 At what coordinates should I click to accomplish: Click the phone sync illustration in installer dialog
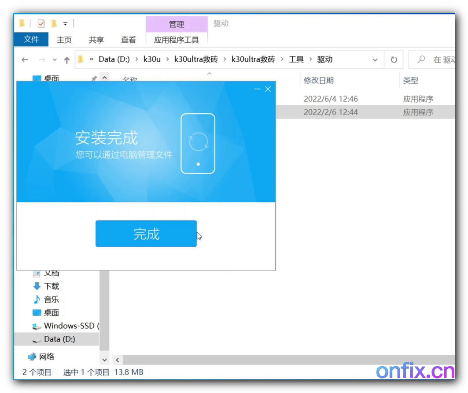click(x=198, y=142)
